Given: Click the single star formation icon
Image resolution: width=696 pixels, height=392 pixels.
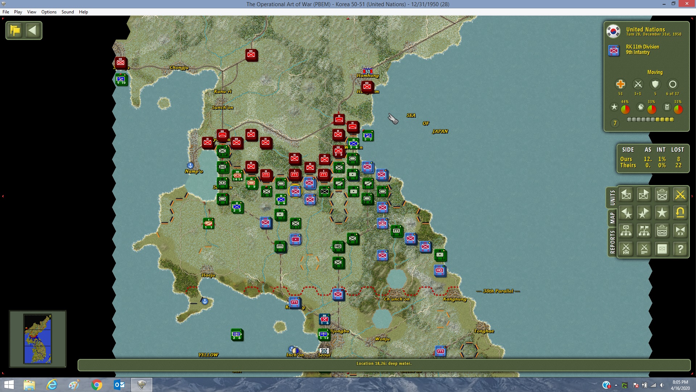Looking at the screenshot, I should (x=662, y=213).
